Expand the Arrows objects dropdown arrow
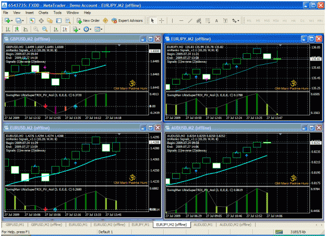326x236 pixels. tap(238, 21)
